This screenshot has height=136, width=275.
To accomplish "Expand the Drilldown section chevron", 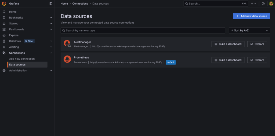I will 51,41.
